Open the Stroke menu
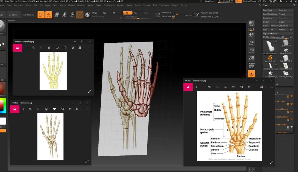The height and width of the screenshot is (172, 298). coord(138,5)
